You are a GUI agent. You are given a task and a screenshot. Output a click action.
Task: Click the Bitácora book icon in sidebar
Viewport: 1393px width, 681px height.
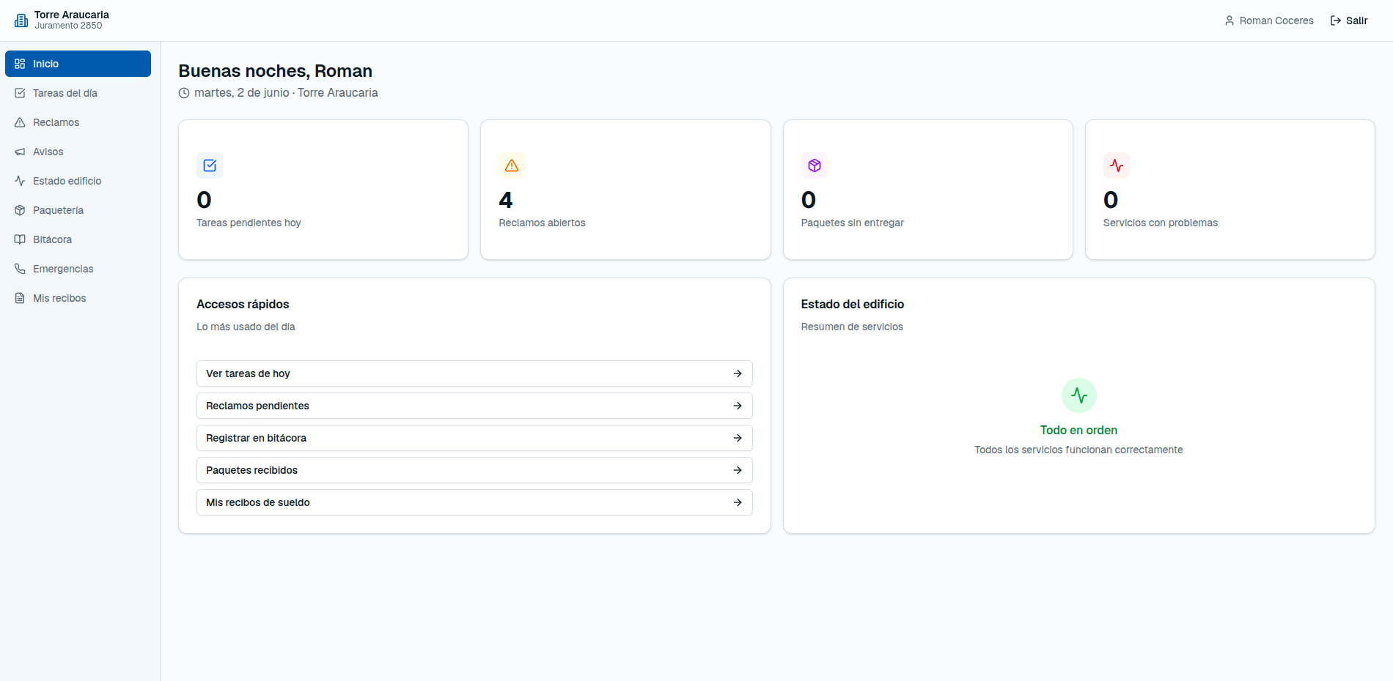point(20,239)
